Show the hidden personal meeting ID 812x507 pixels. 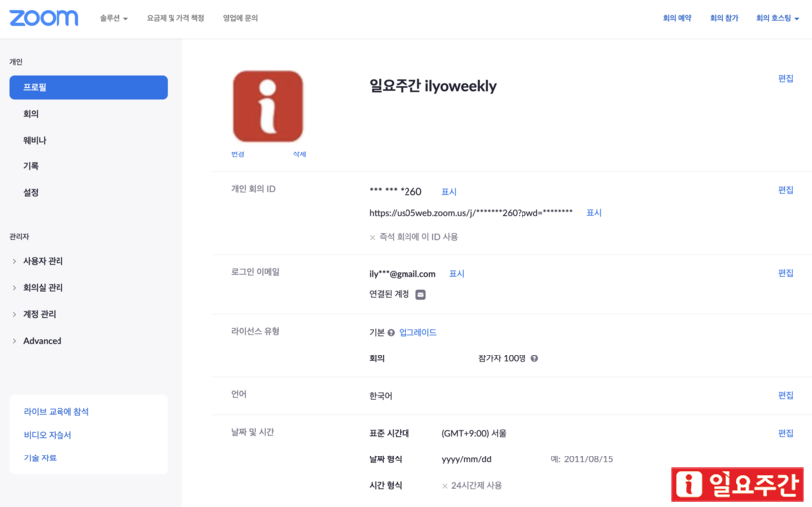(x=449, y=192)
